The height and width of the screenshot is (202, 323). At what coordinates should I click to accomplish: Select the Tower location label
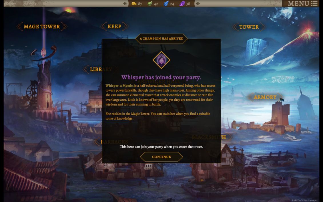click(249, 27)
